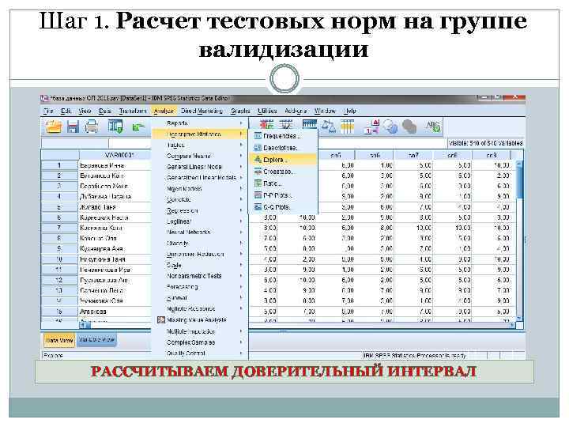The image size is (569, 427).
Task: Click the green Undo arrow icon
Action: [x=138, y=127]
